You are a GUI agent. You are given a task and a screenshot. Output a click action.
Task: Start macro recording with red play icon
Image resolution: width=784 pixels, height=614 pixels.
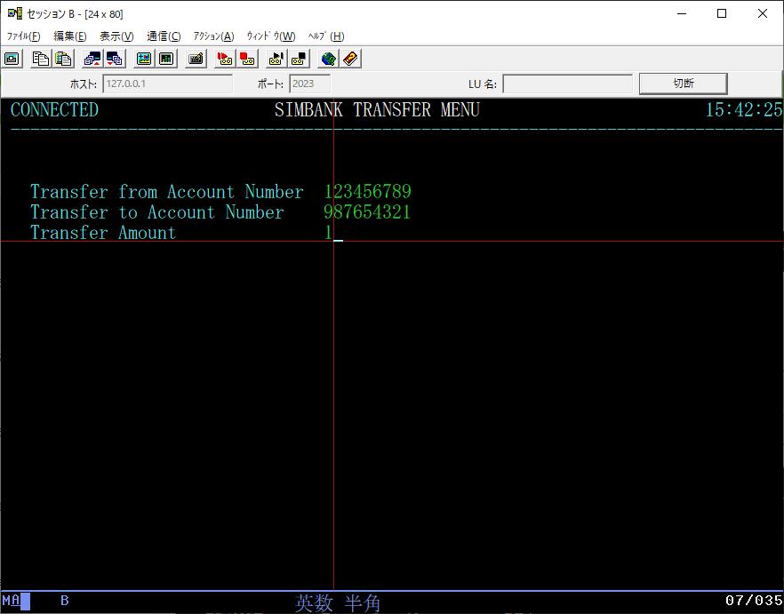pos(225,59)
